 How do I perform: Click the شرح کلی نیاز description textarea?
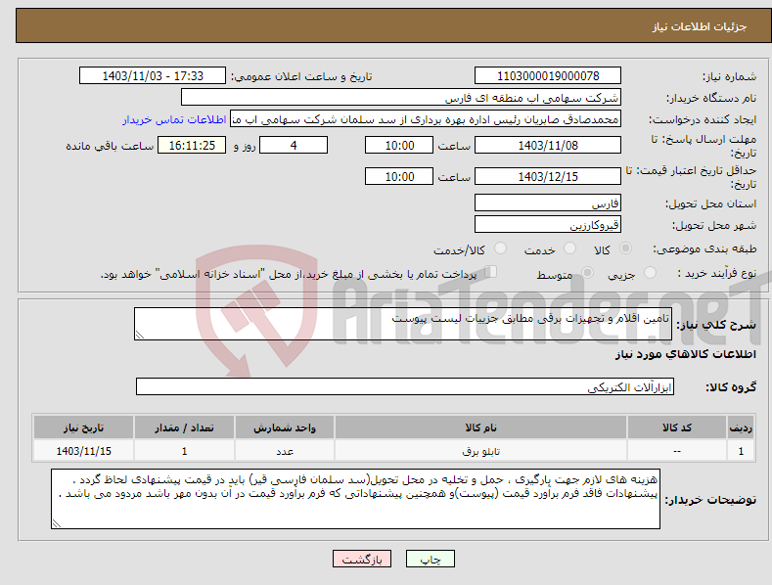click(x=403, y=324)
